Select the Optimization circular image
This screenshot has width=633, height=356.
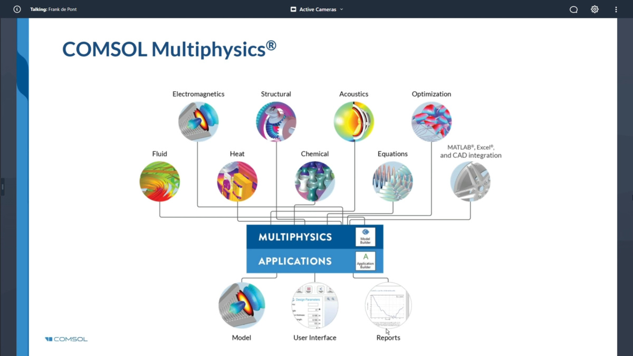pos(431,121)
